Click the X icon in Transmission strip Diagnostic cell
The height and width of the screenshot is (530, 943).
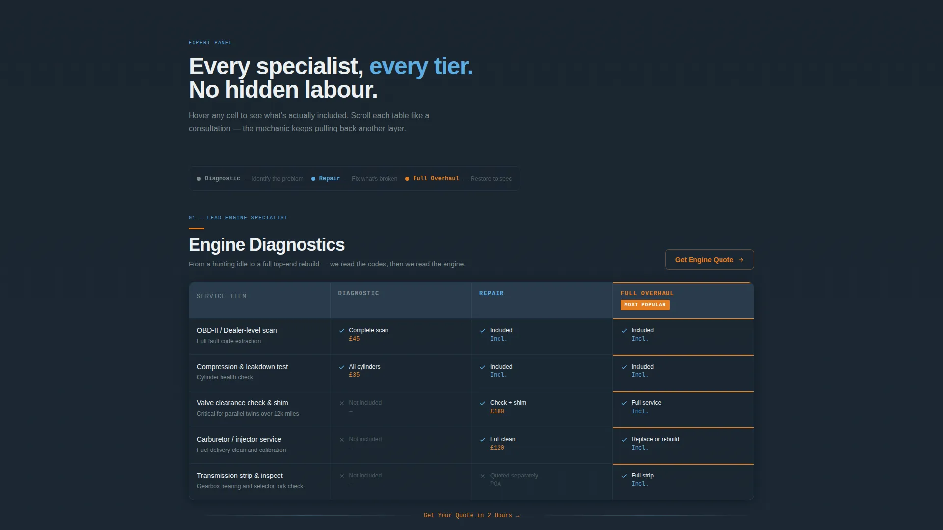click(342, 476)
